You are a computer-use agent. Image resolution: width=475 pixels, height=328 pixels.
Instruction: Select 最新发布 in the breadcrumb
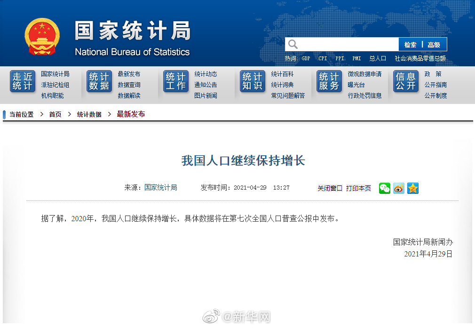[x=131, y=114]
